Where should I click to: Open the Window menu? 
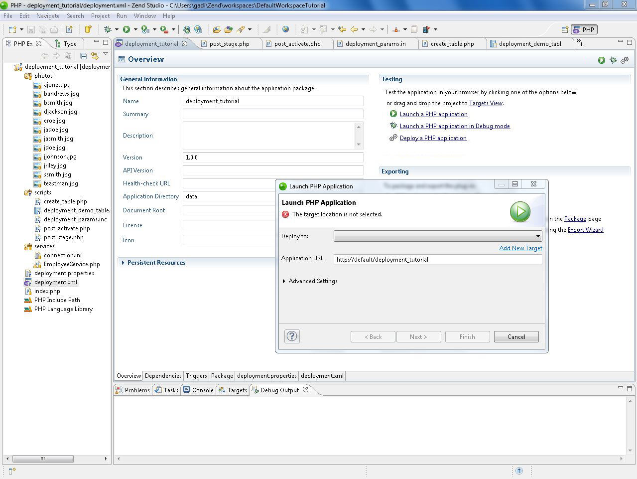point(145,16)
